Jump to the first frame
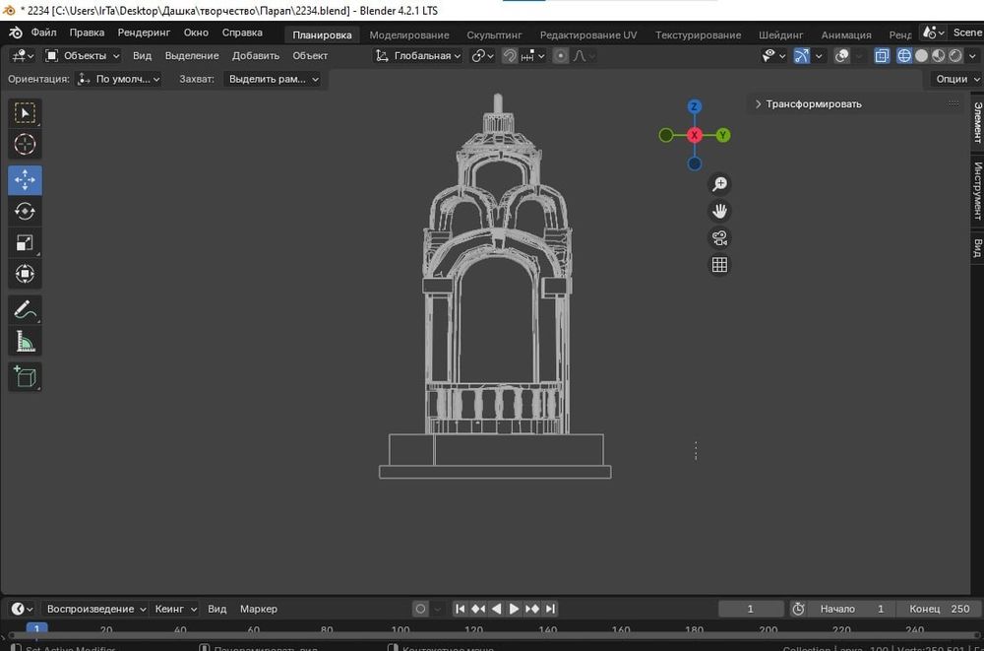984x651 pixels. click(460, 609)
